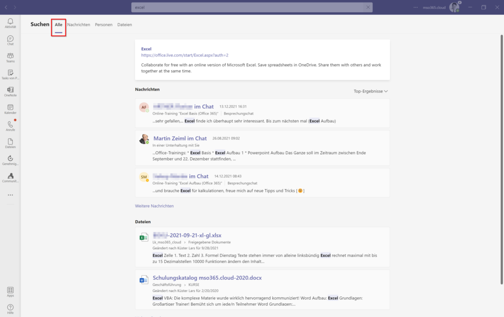
Task: Go to Teams in the sidebar
Action: 10,58
